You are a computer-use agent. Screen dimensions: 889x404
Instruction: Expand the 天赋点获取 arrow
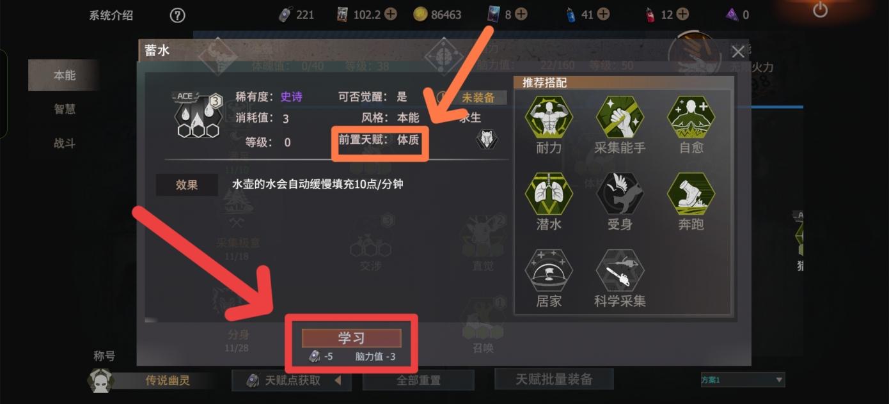coord(338,381)
